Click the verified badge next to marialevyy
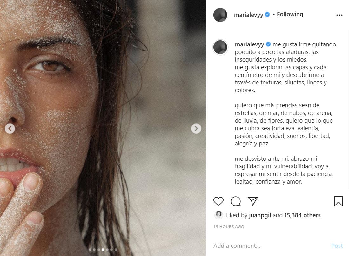 click(267, 14)
